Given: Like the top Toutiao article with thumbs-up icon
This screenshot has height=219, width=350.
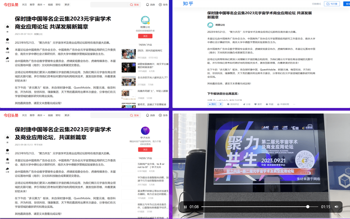Looking at the screenshot, I should coord(7,27).
